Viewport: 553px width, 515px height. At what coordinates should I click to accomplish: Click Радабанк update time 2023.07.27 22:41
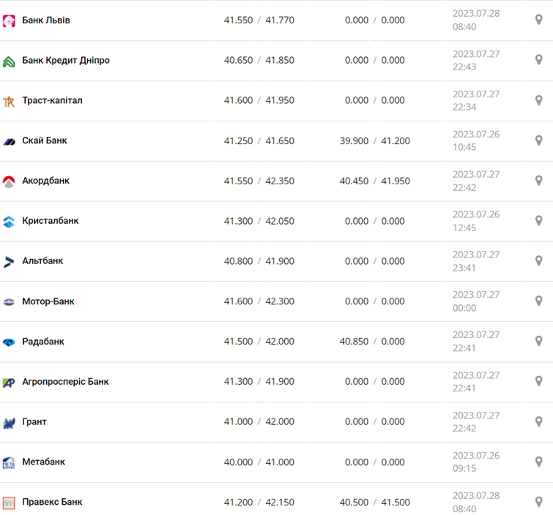475,342
